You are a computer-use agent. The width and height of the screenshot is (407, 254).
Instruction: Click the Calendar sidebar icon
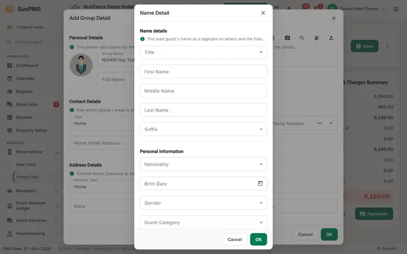click(x=10, y=78)
